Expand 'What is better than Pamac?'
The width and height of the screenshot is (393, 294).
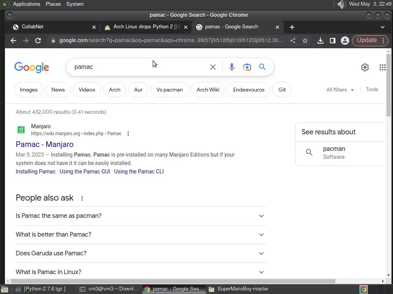140,235
